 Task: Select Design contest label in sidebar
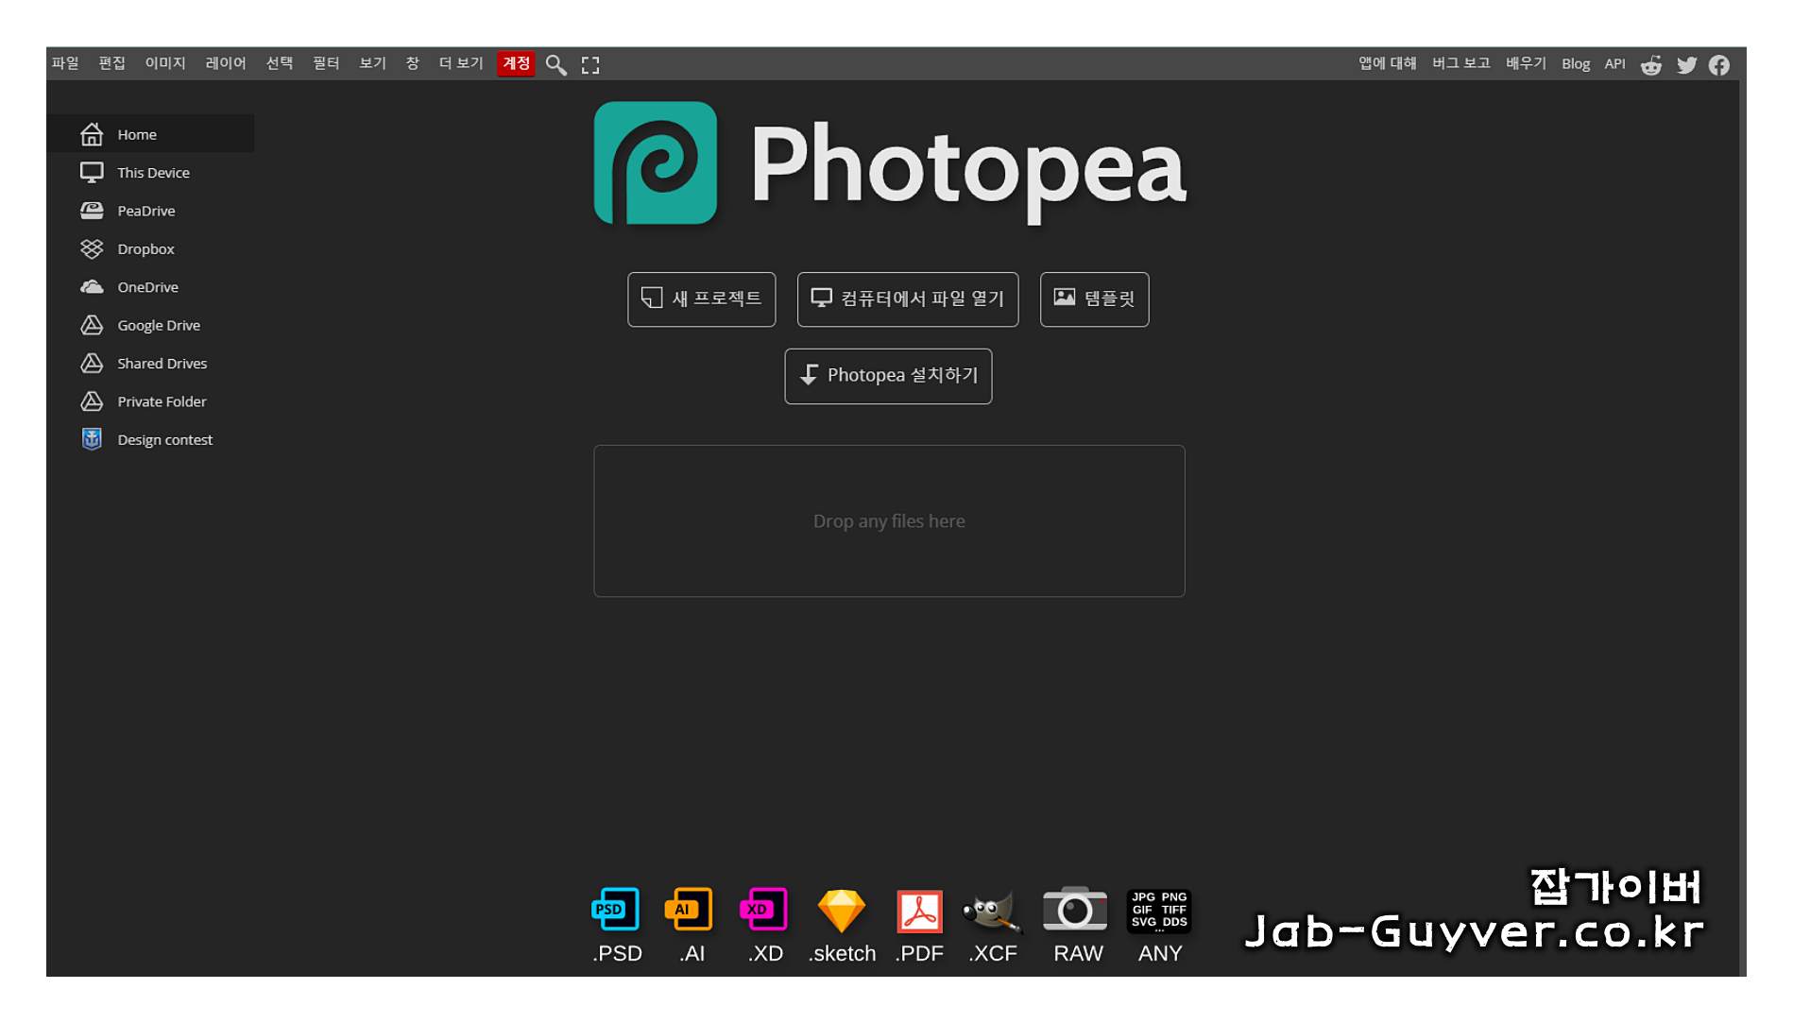click(165, 440)
